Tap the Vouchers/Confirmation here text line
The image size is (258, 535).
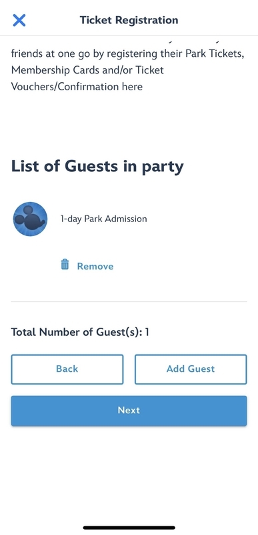77,87
